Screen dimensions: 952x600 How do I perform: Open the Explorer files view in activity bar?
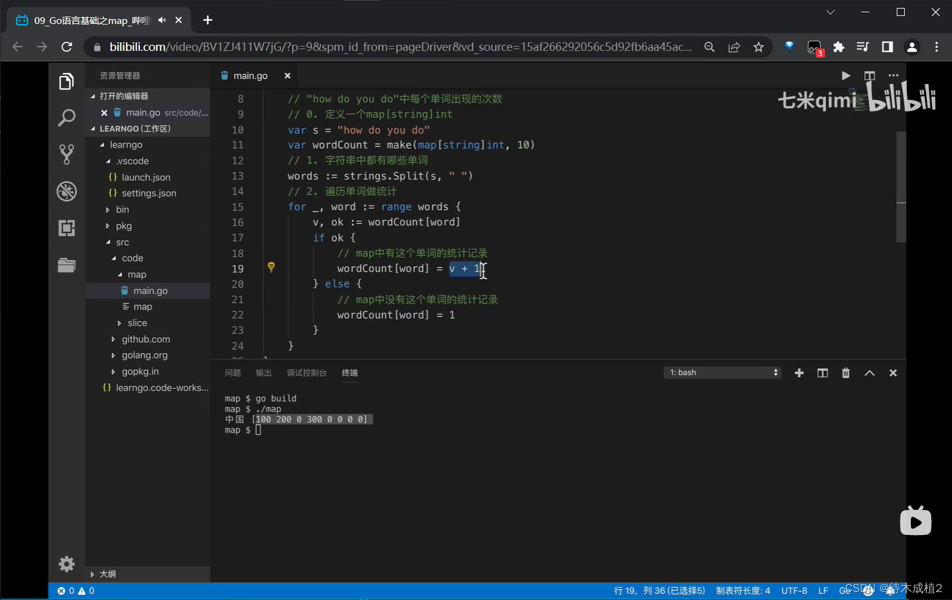(66, 81)
